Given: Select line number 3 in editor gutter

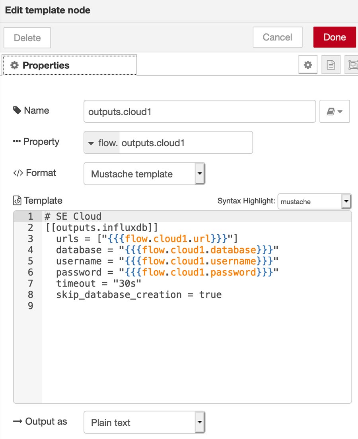Looking at the screenshot, I should pyautogui.click(x=31, y=239).
